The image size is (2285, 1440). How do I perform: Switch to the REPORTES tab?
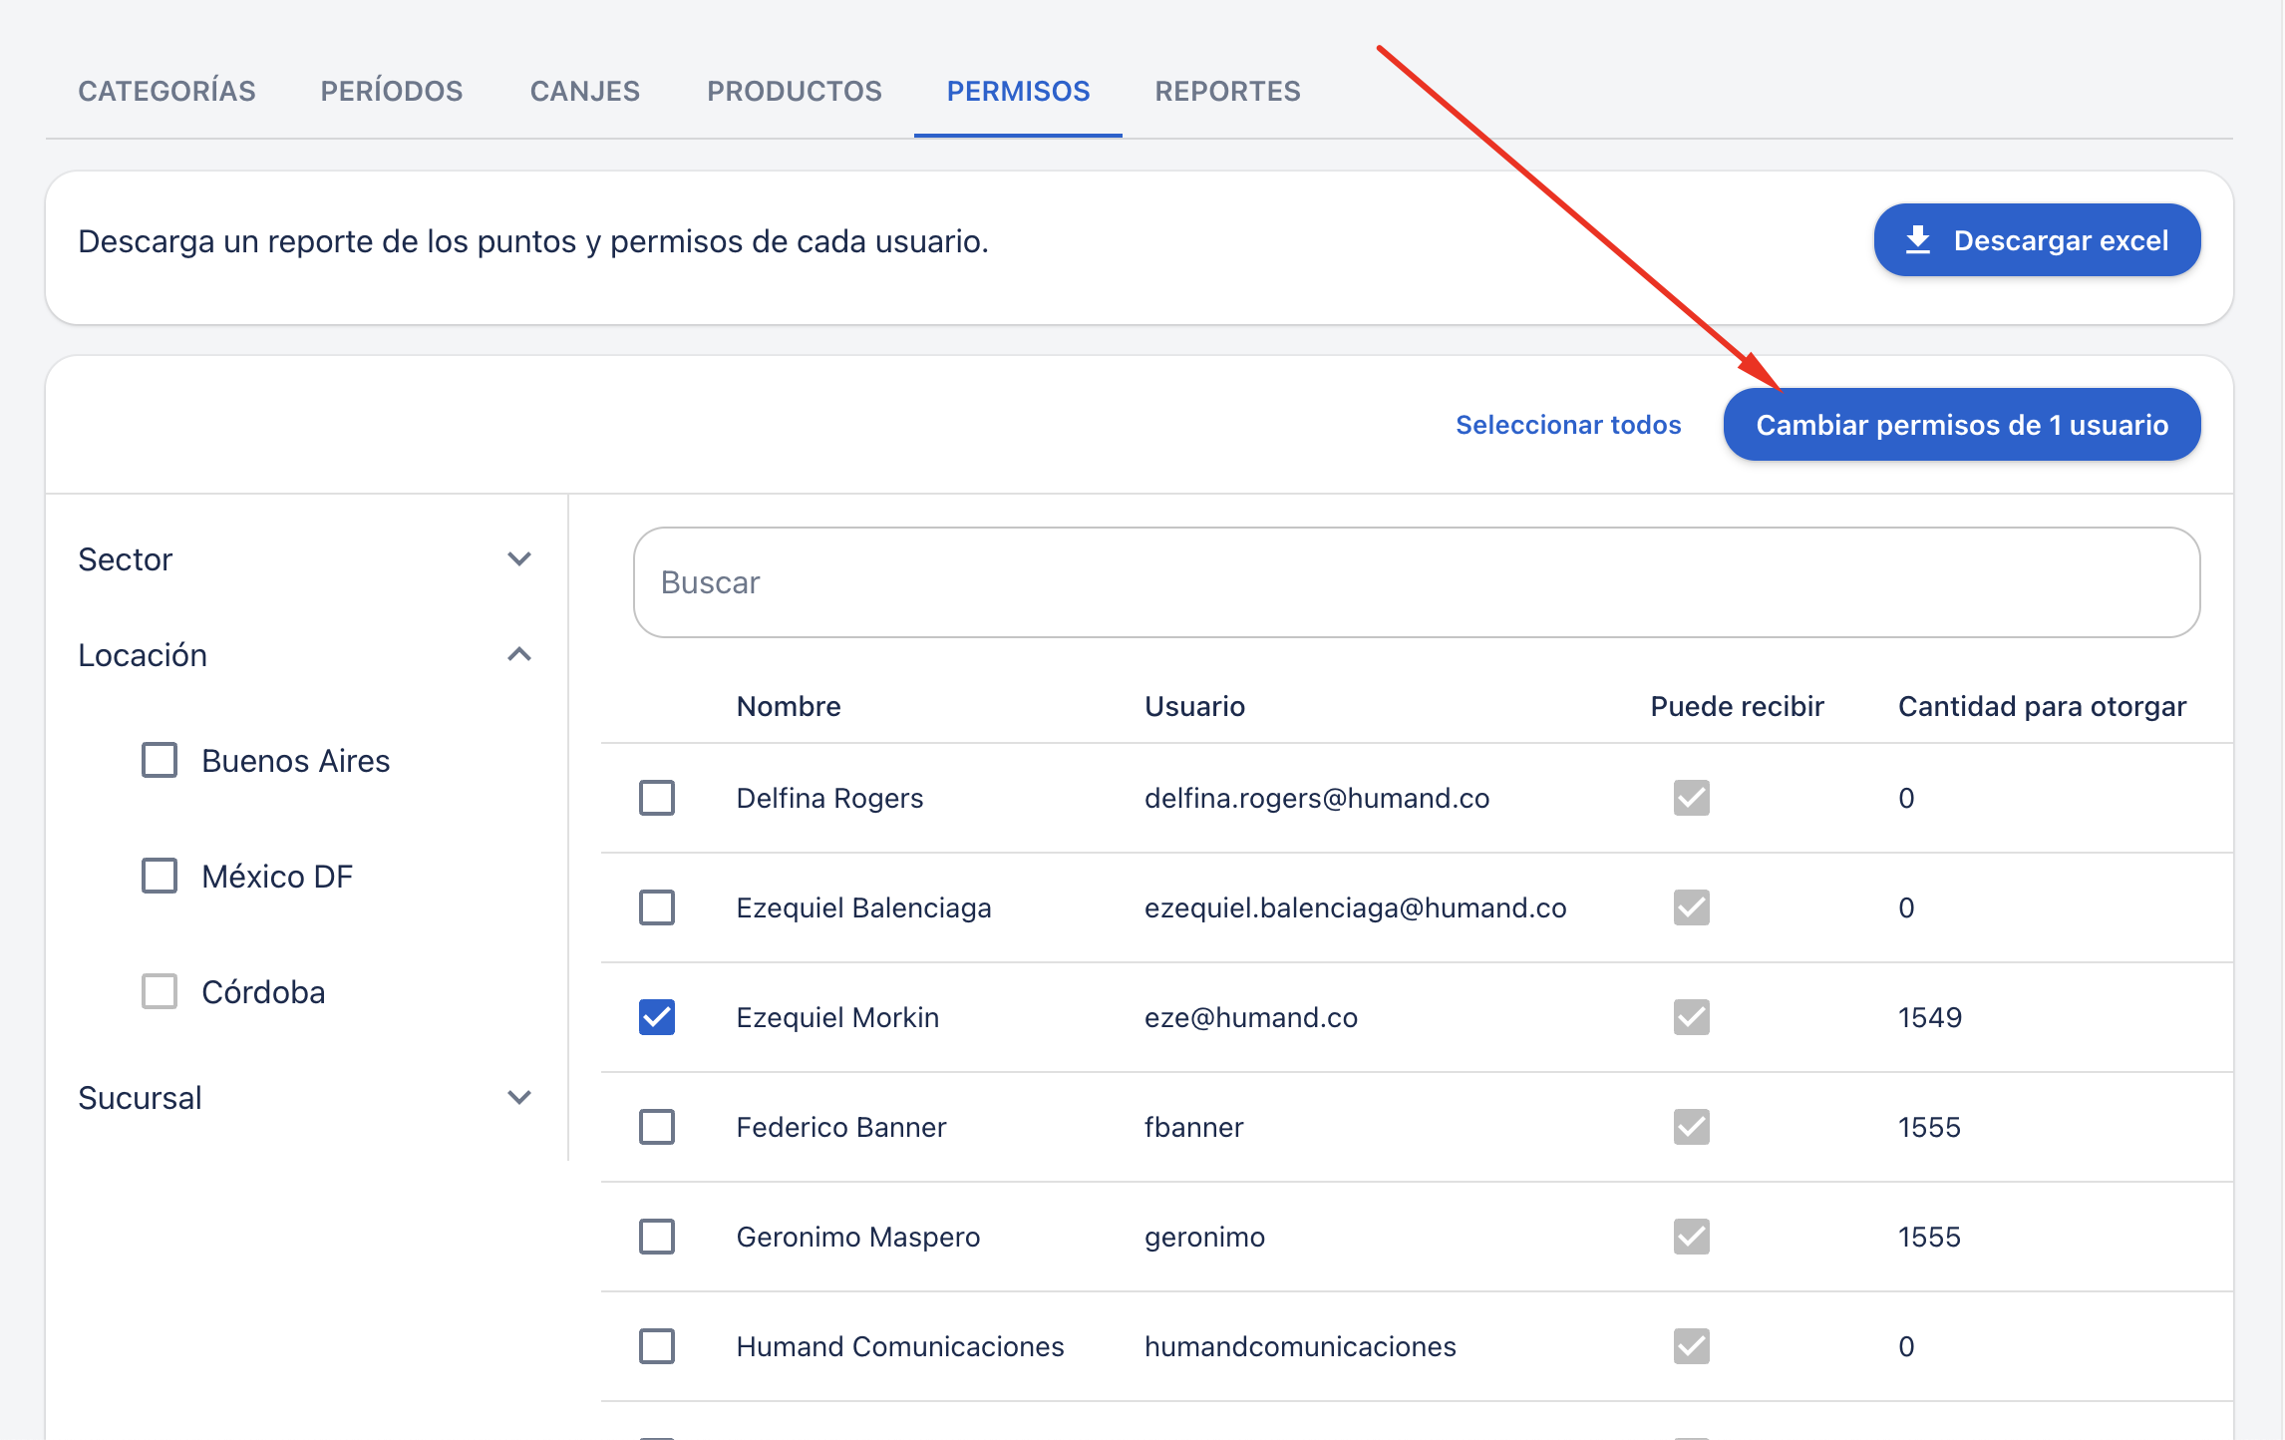1227,91
